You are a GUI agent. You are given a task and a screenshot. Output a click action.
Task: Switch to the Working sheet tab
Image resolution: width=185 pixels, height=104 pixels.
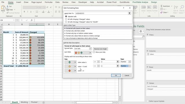tap(24, 102)
